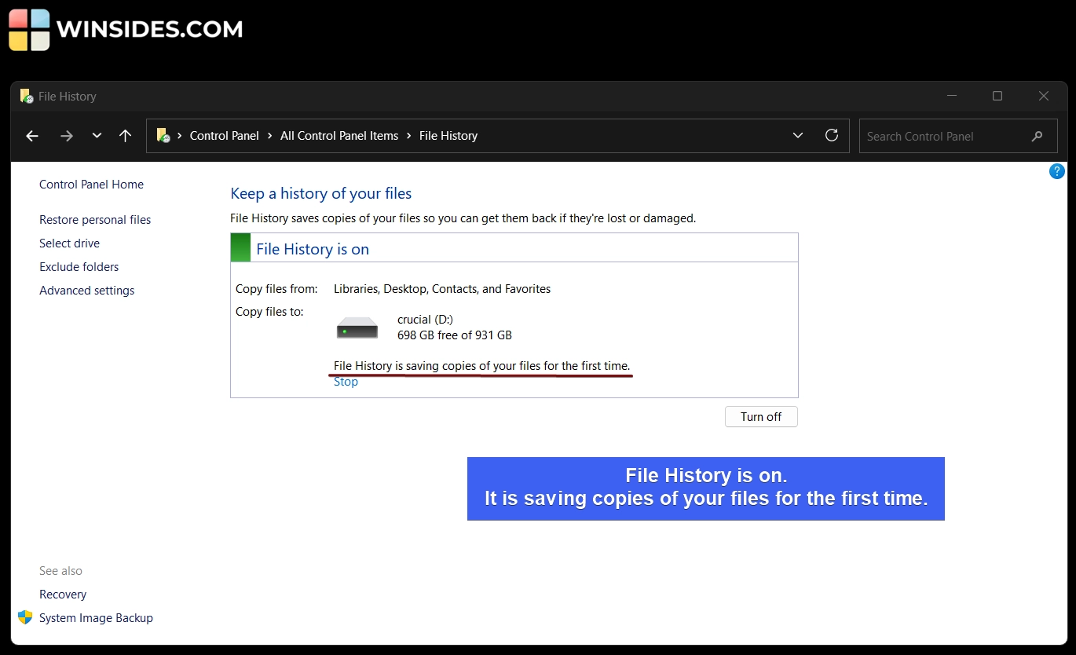1076x655 pixels.
Task: Open Advanced settings
Action: (86, 290)
